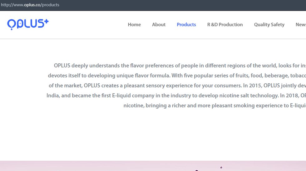Screen dimensions: 306x171
Task: Go to the Home page
Action: click(134, 25)
